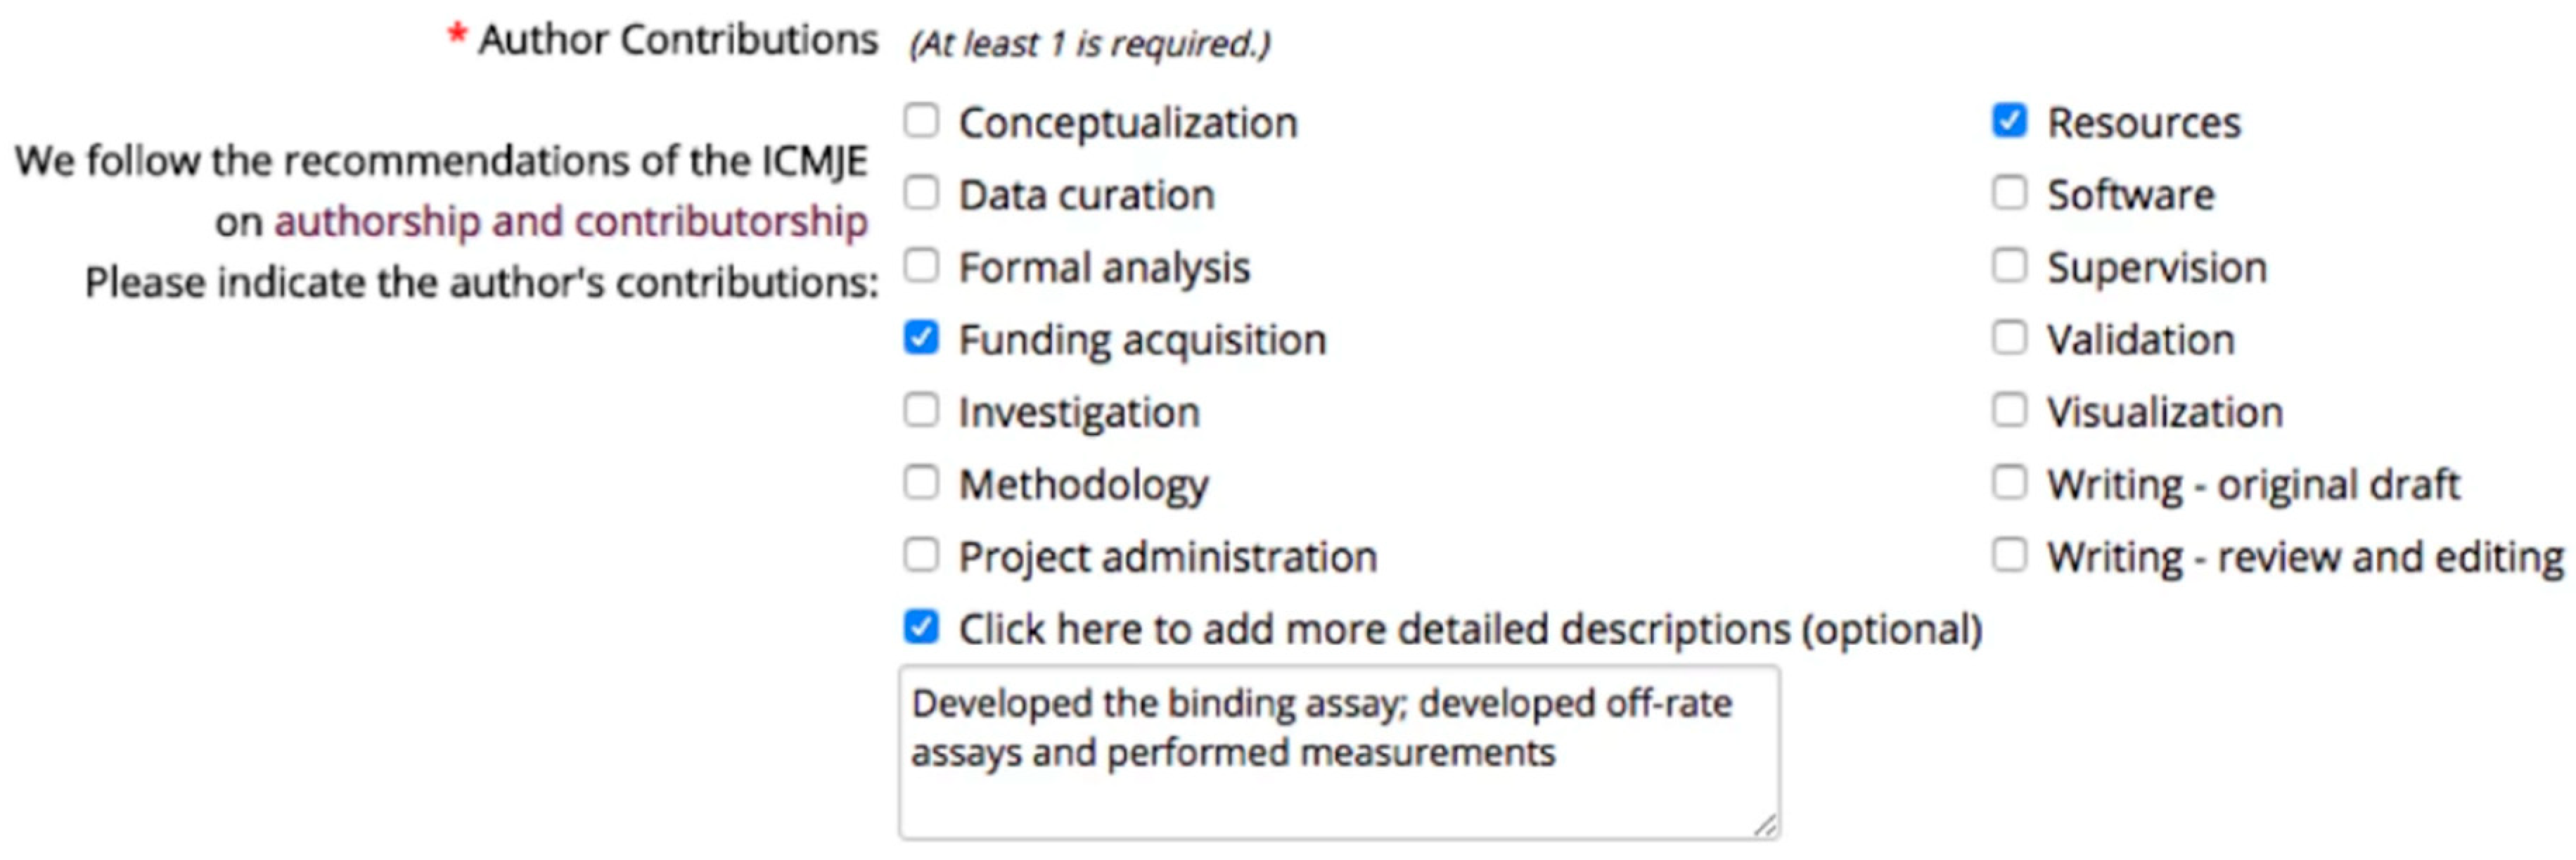The width and height of the screenshot is (2576, 860).
Task: Enable Data curation contribution
Action: click(921, 193)
